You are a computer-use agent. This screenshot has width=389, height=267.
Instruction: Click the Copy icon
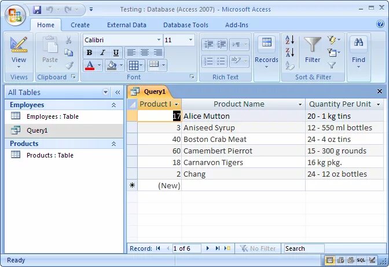69,53
